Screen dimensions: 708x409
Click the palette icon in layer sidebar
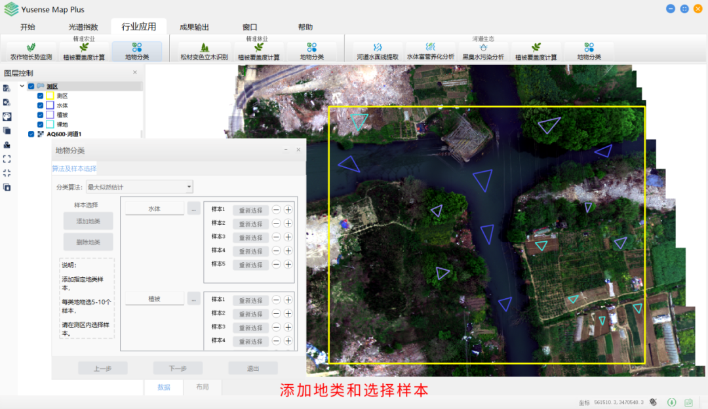tap(7, 116)
